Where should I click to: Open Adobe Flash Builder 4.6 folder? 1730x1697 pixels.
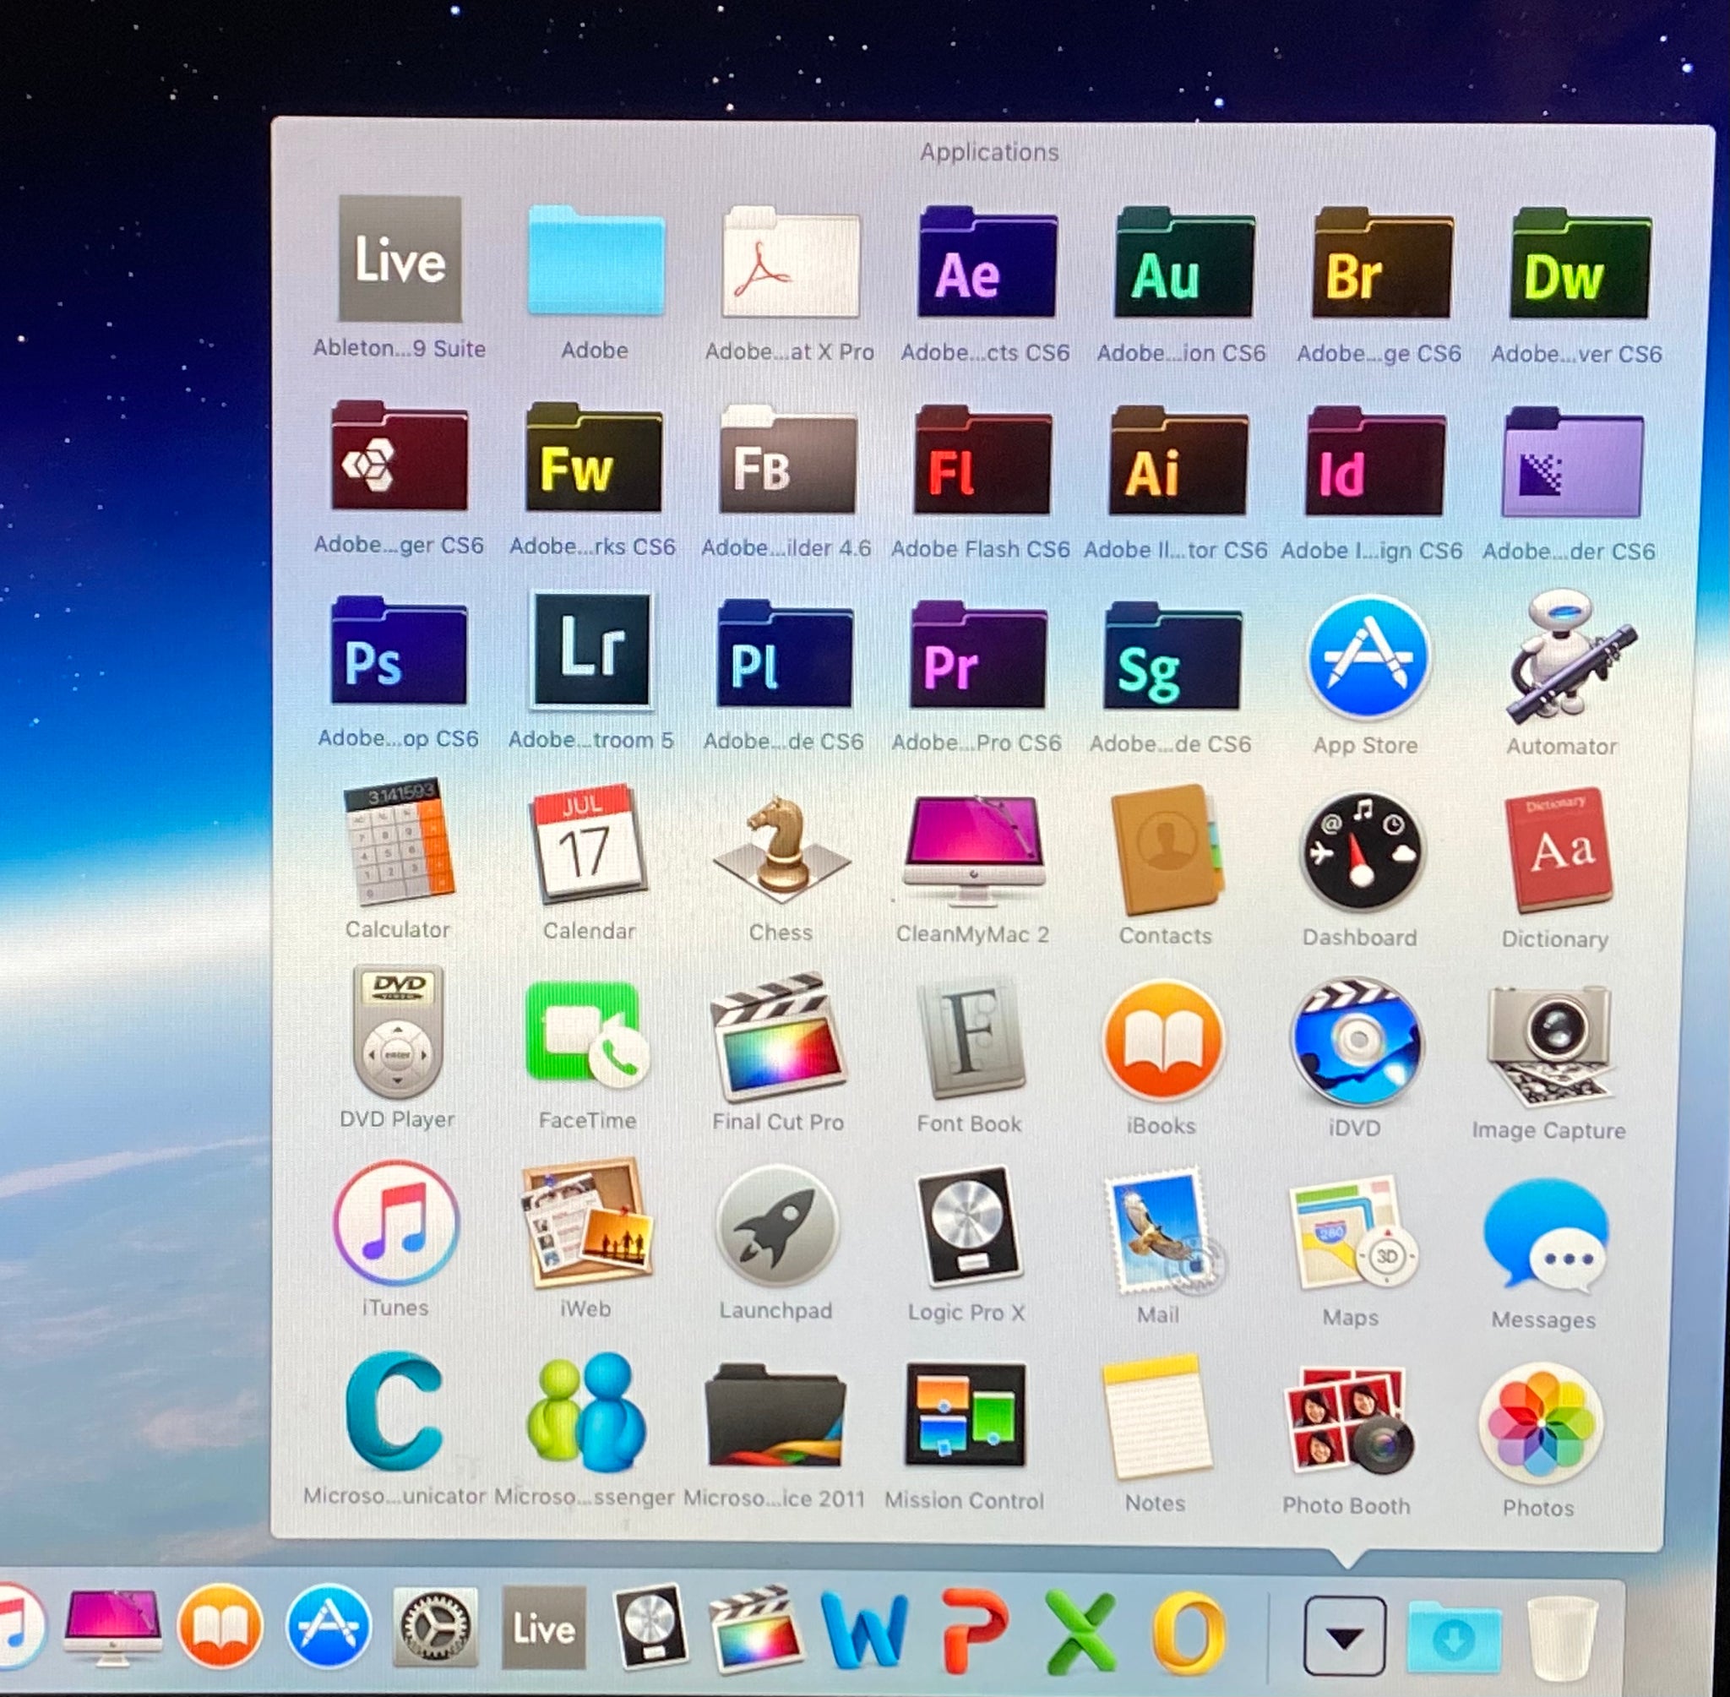(788, 459)
